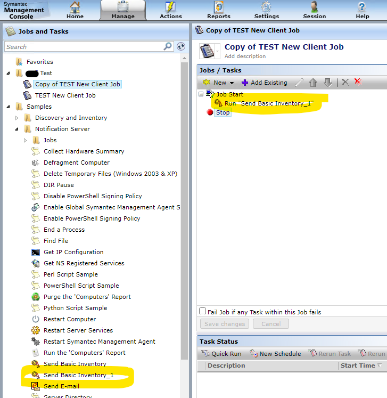Image resolution: width=387 pixels, height=398 pixels.
Task: Click the move down arrow icon
Action: click(328, 83)
